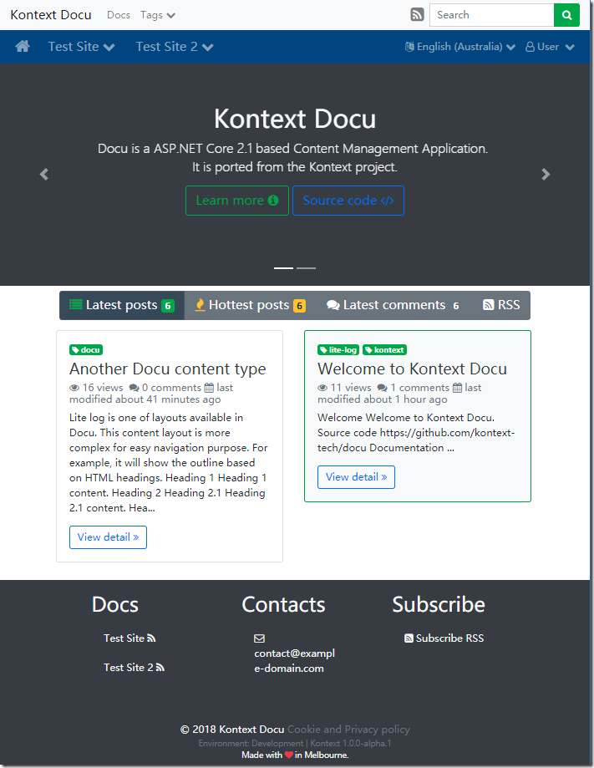Open the Welcome to Kontext Docu post title
Image resolution: width=594 pixels, height=768 pixels.
tap(412, 369)
